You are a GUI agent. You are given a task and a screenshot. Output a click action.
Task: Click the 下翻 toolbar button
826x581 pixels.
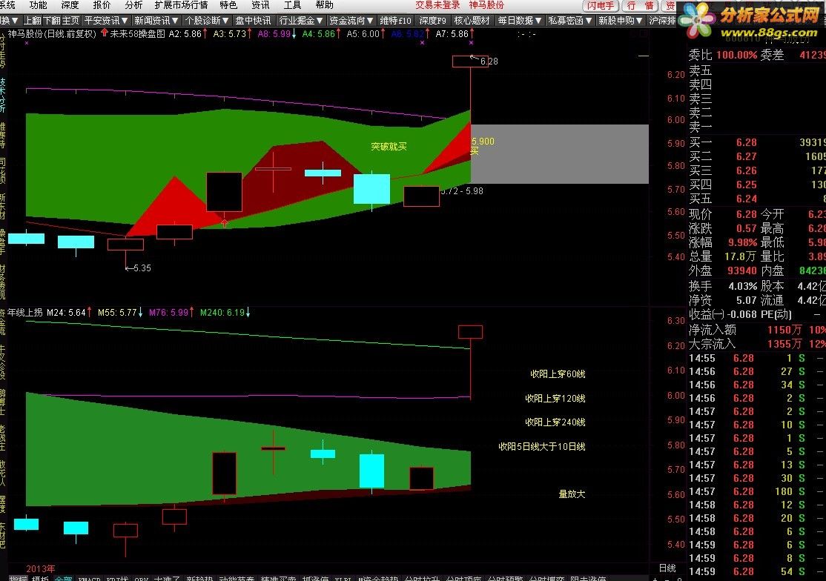(51, 21)
